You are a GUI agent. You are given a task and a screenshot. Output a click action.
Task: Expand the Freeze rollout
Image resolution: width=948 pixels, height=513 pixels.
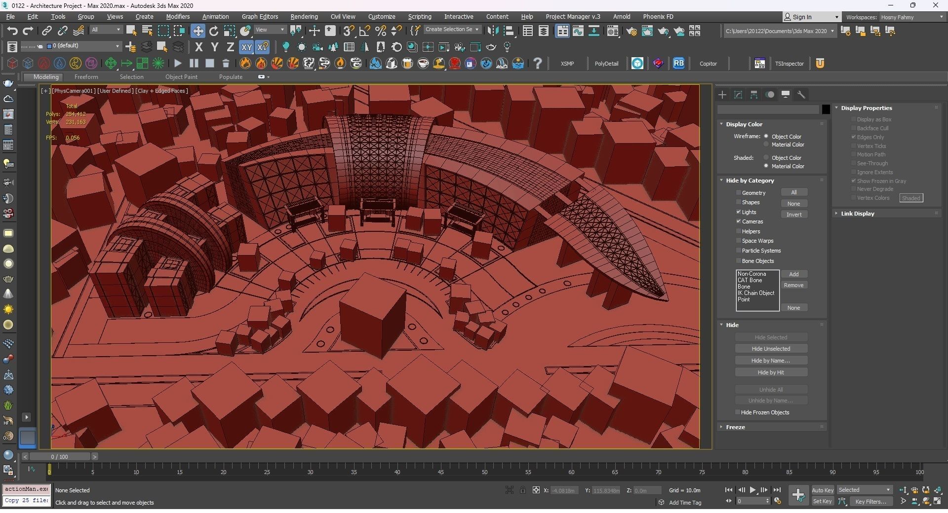(735, 427)
